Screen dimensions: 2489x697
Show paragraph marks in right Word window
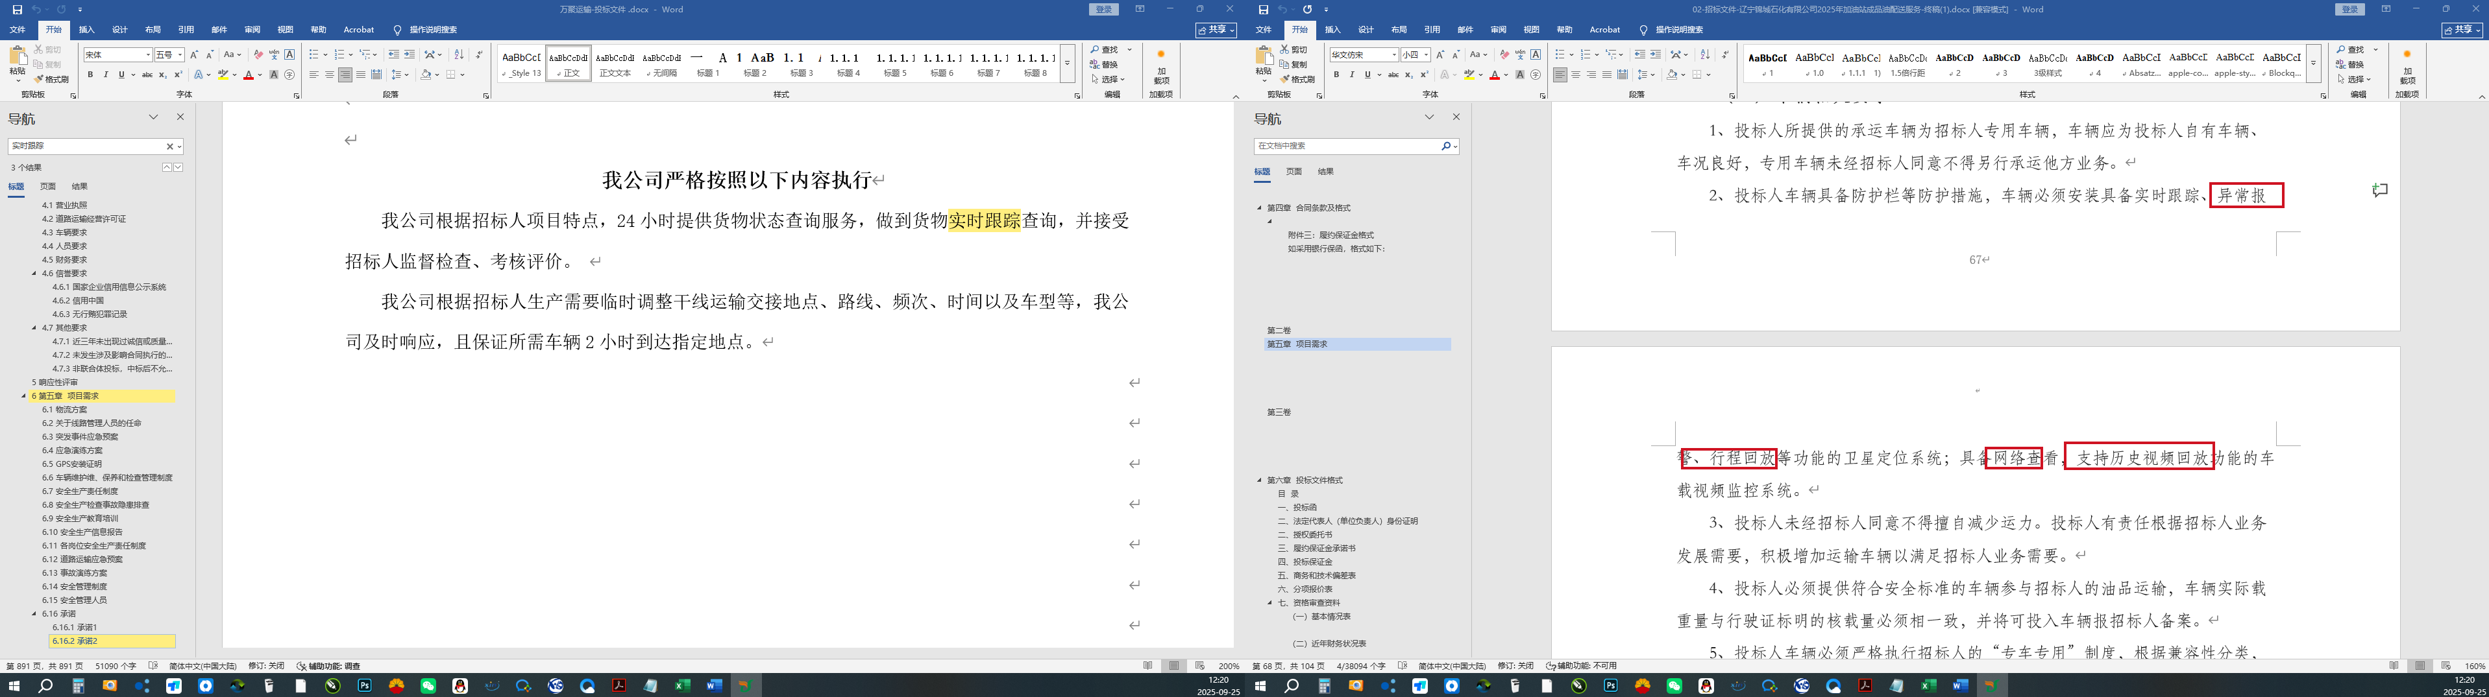click(x=1726, y=55)
